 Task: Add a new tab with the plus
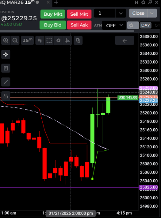[56, 2]
